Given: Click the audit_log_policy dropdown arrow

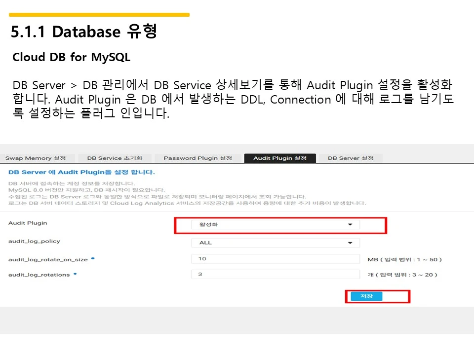Looking at the screenshot, I should (x=350, y=243).
